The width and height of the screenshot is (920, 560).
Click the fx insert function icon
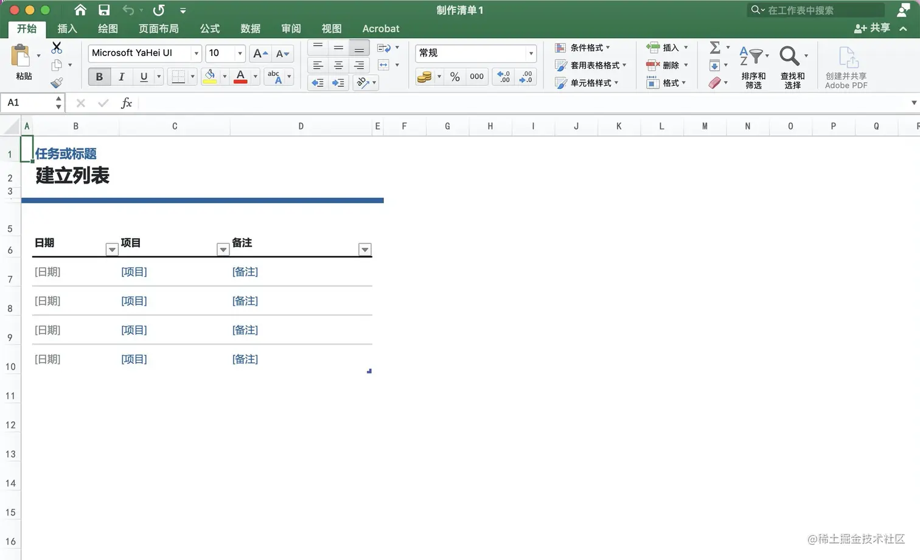tap(126, 103)
